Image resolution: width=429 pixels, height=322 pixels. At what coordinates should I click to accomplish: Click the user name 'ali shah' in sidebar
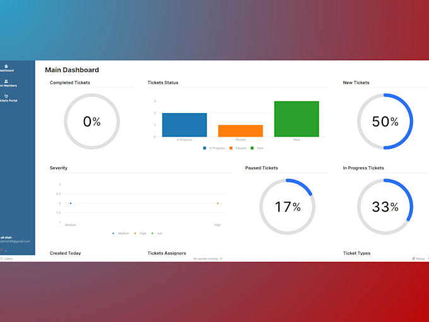coord(6,237)
